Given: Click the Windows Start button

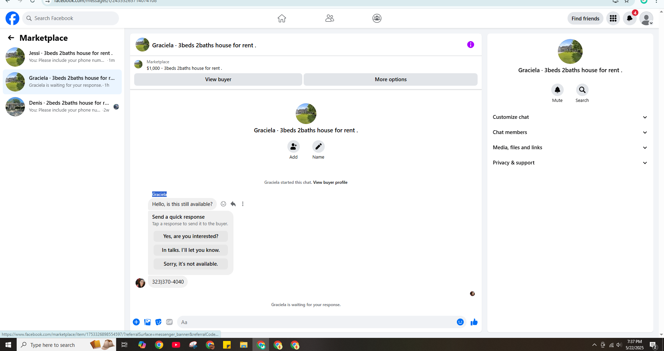Looking at the screenshot, I should tap(8, 345).
